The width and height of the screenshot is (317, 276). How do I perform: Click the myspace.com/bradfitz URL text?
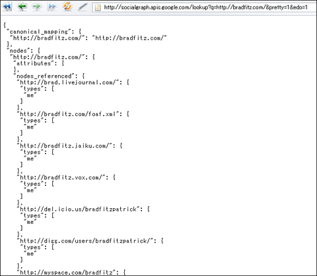(66, 273)
